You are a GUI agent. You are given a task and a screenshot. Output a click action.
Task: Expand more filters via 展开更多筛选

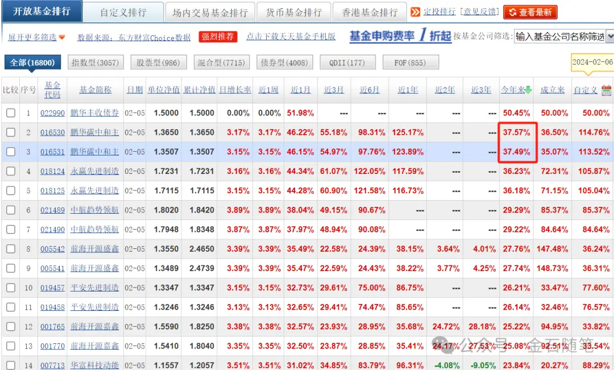(x=32, y=37)
